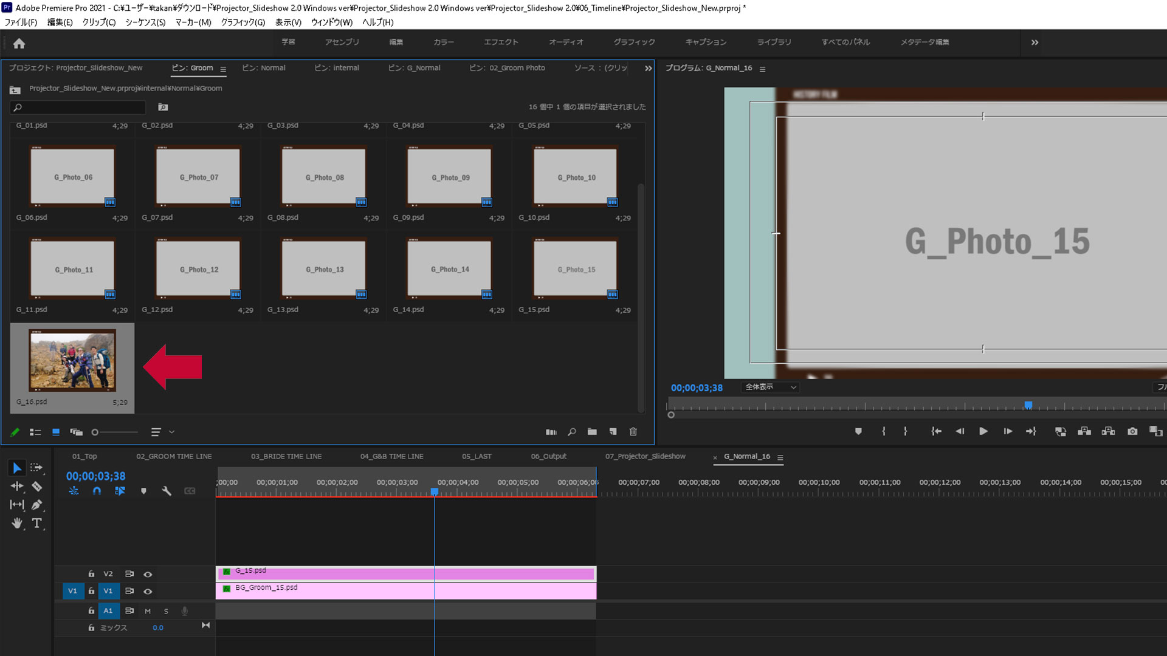This screenshot has height=656, width=1167.
Task: Toggle insert sequences as nests
Action: [x=74, y=491]
